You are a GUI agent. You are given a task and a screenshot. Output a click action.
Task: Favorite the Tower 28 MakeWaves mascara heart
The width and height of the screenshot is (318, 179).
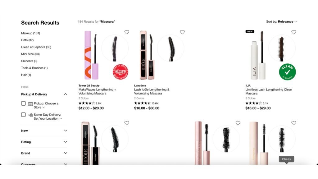pos(127,32)
